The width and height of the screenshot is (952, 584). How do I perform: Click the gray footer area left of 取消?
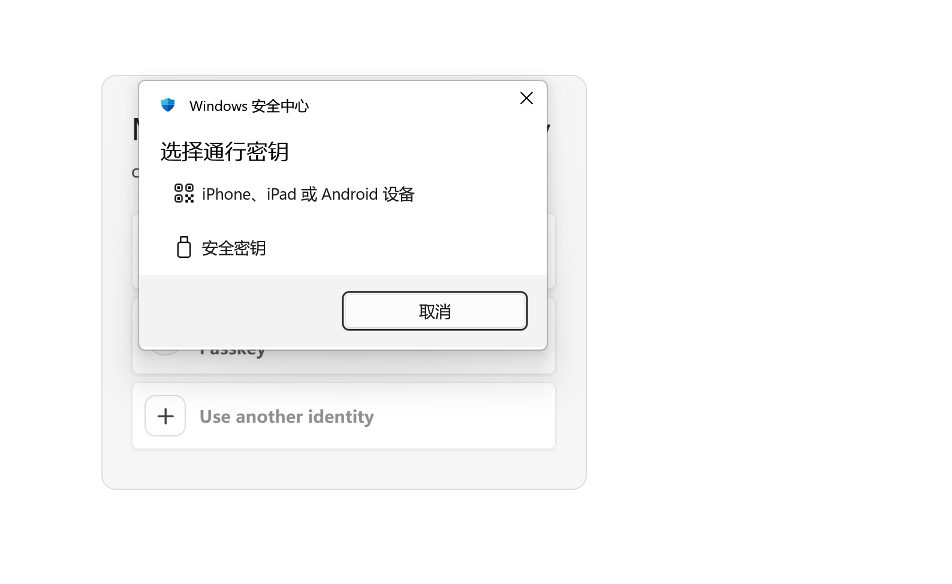[x=240, y=311]
